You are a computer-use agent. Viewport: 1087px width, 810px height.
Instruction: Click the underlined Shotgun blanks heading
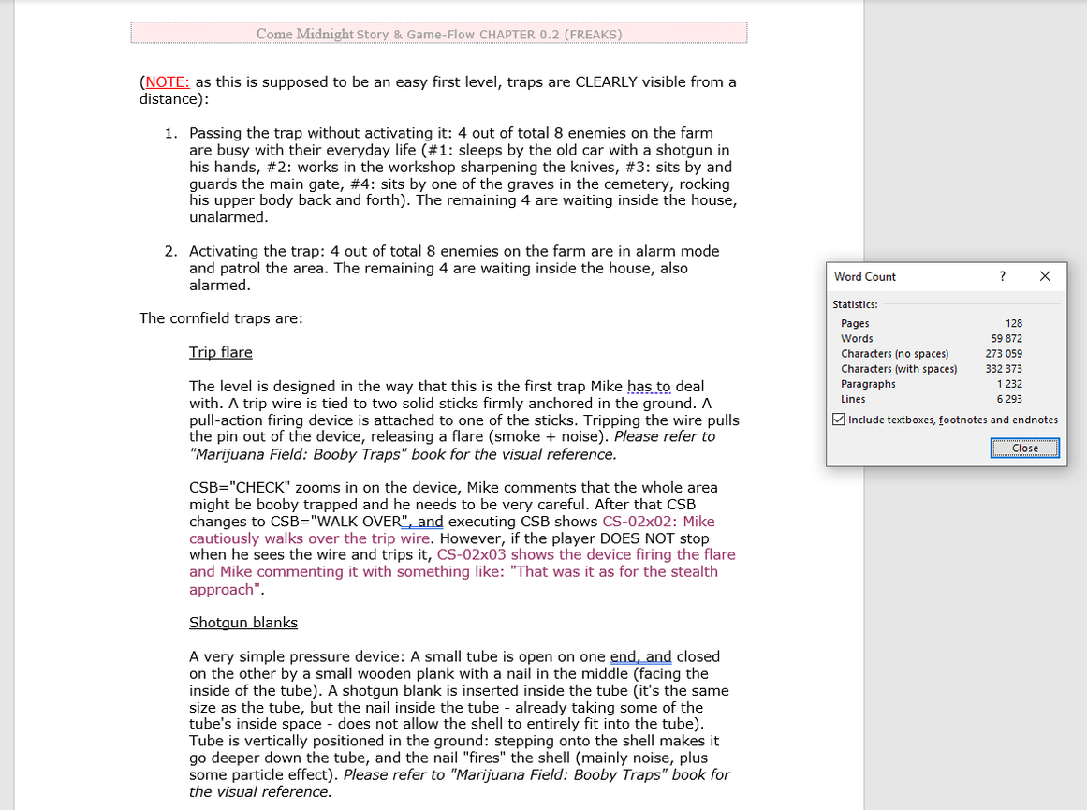242,623
